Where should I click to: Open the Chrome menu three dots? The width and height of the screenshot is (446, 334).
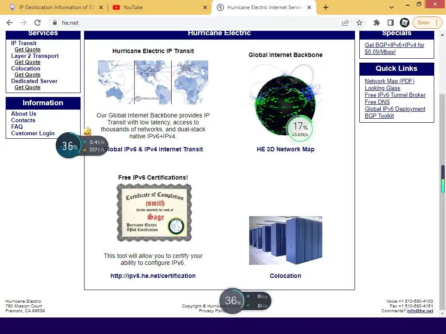coord(436,23)
